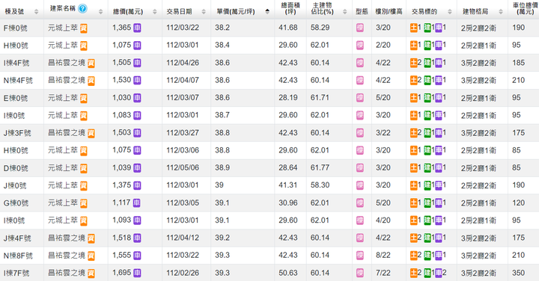Select the D棟0號 cell
Image resolution: width=539 pixels, height=281 pixels.
[16, 168]
